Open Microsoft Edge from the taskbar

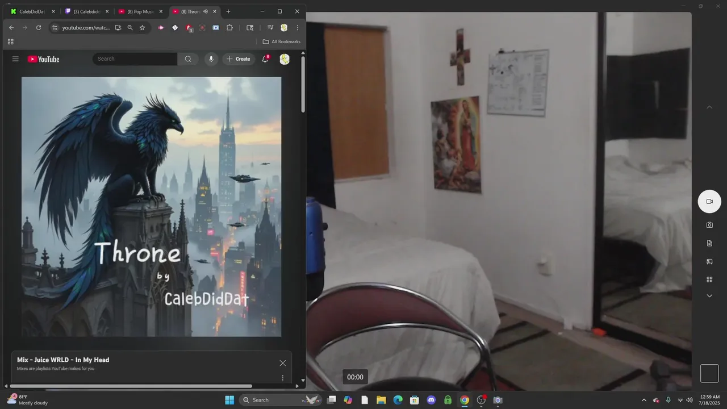[x=398, y=400]
